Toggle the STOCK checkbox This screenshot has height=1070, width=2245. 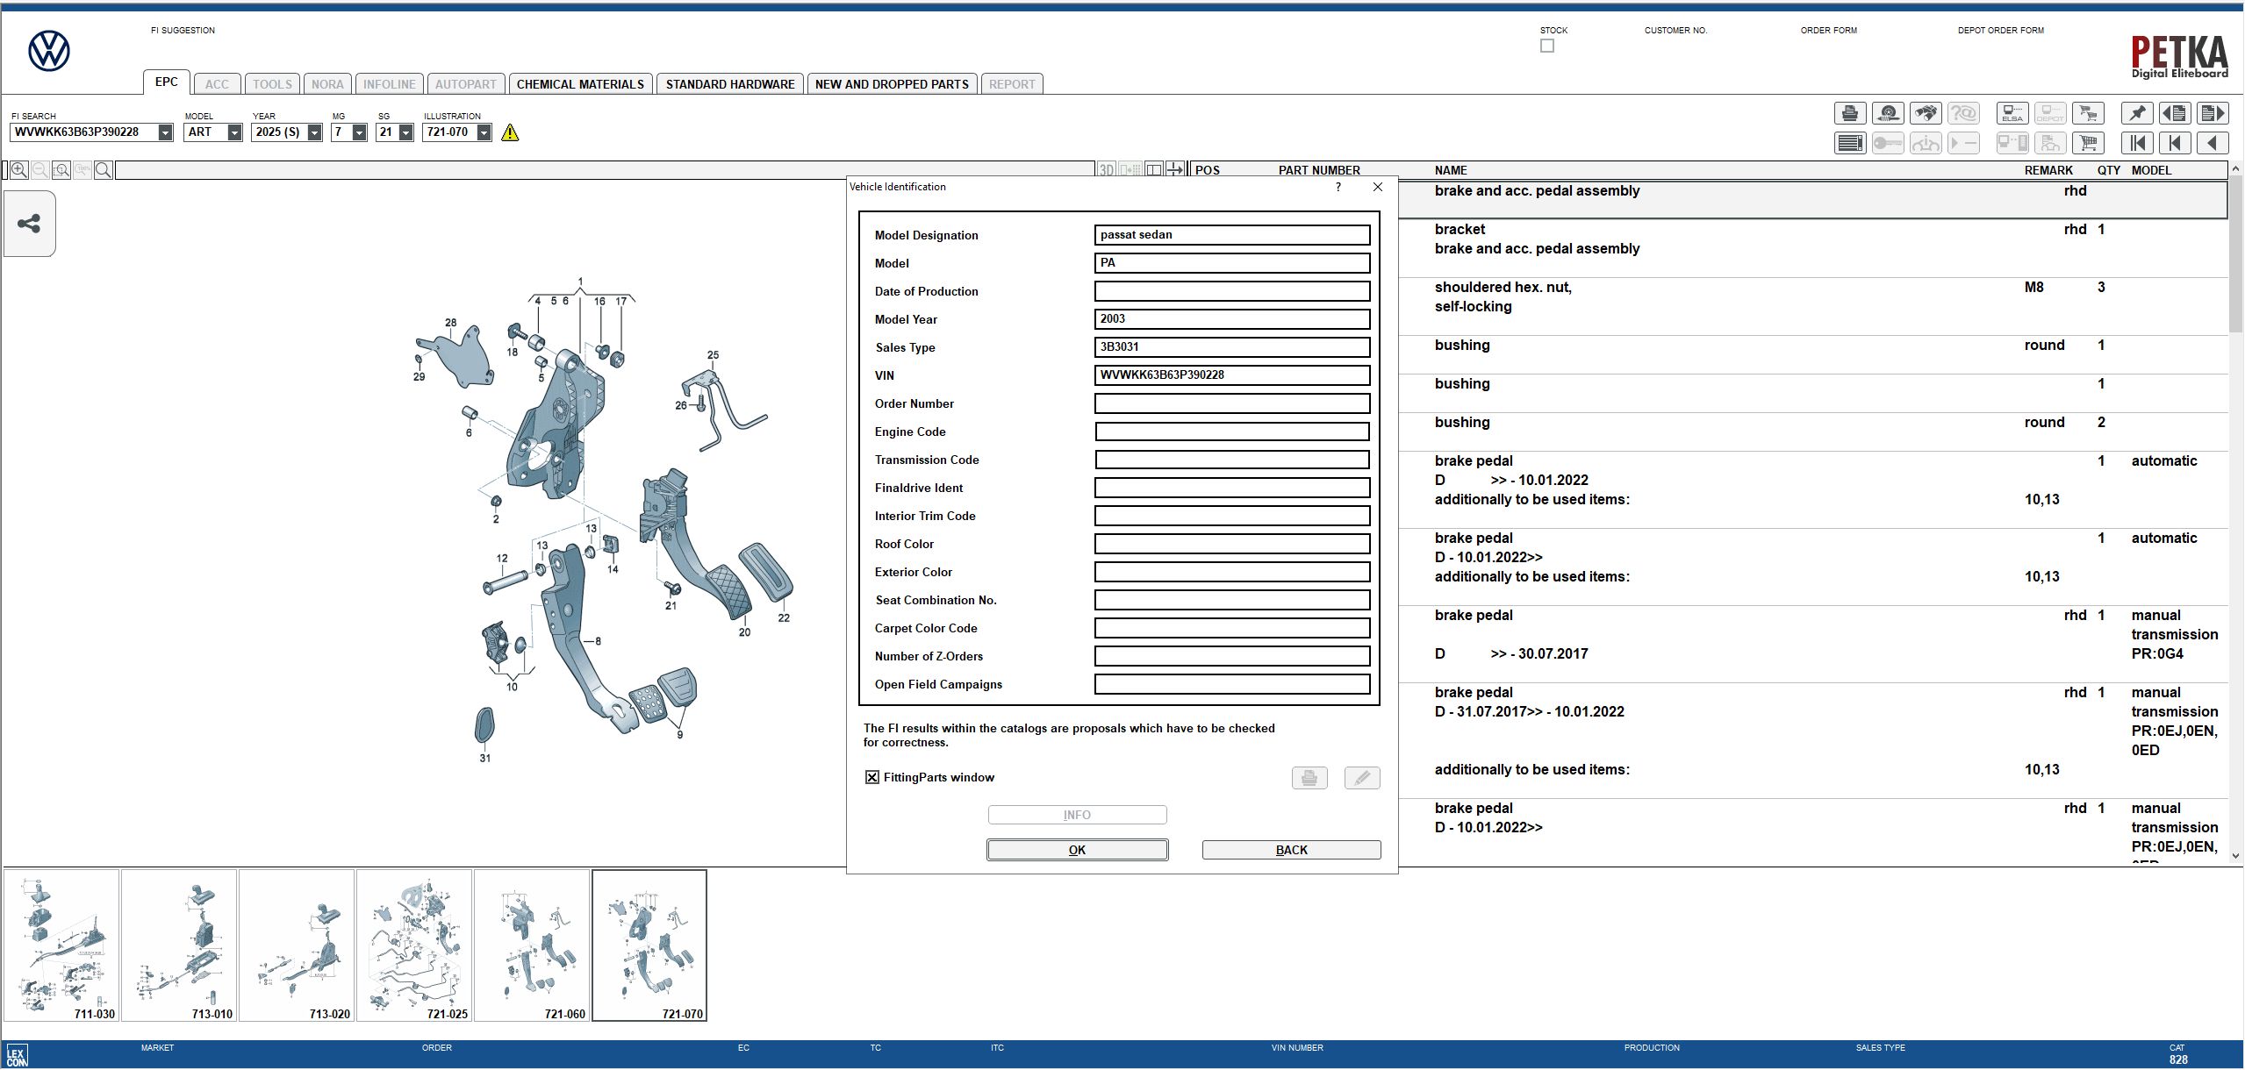1546,46
